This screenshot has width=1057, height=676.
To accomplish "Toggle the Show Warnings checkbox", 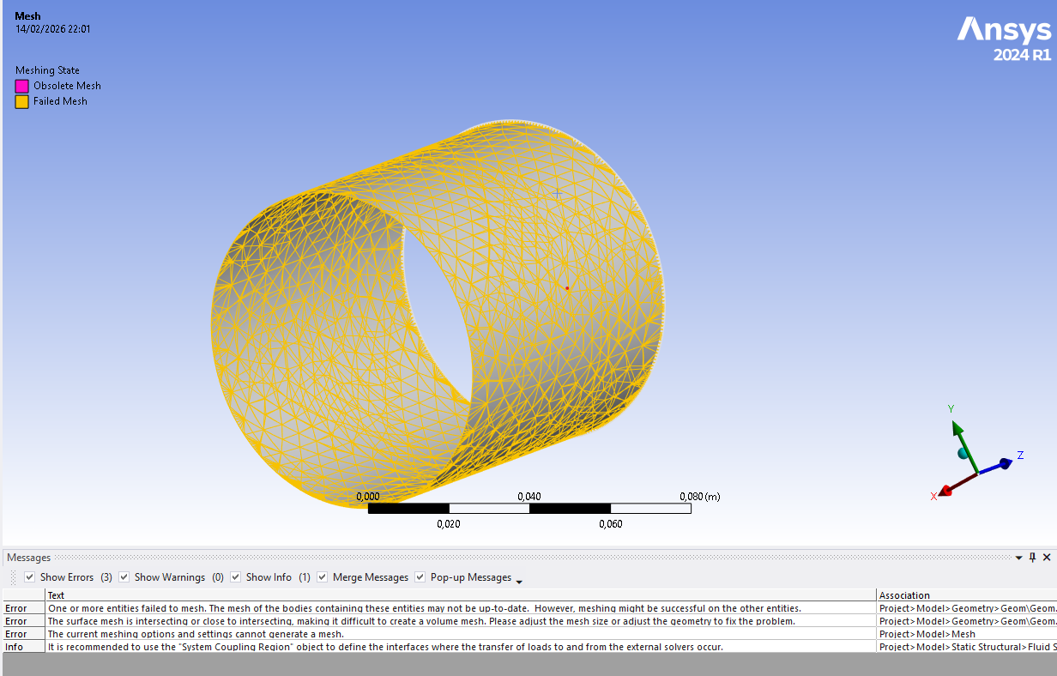I will [x=124, y=577].
